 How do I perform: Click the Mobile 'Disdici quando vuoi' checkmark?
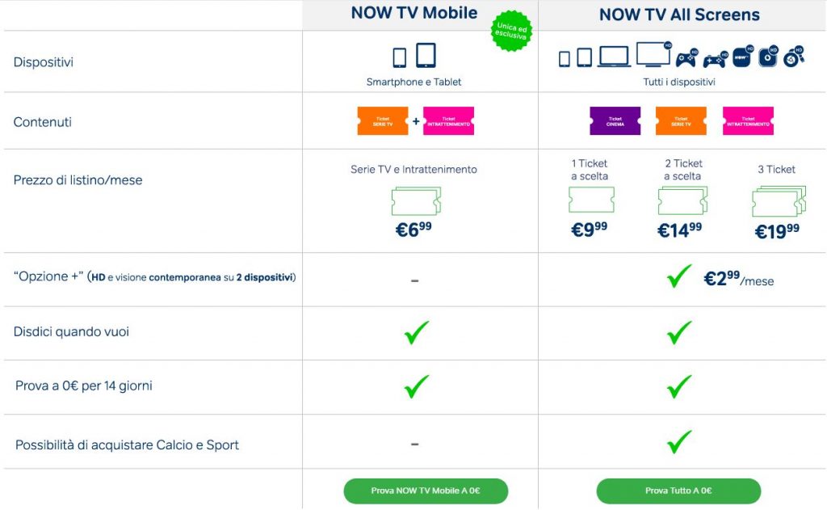416,332
